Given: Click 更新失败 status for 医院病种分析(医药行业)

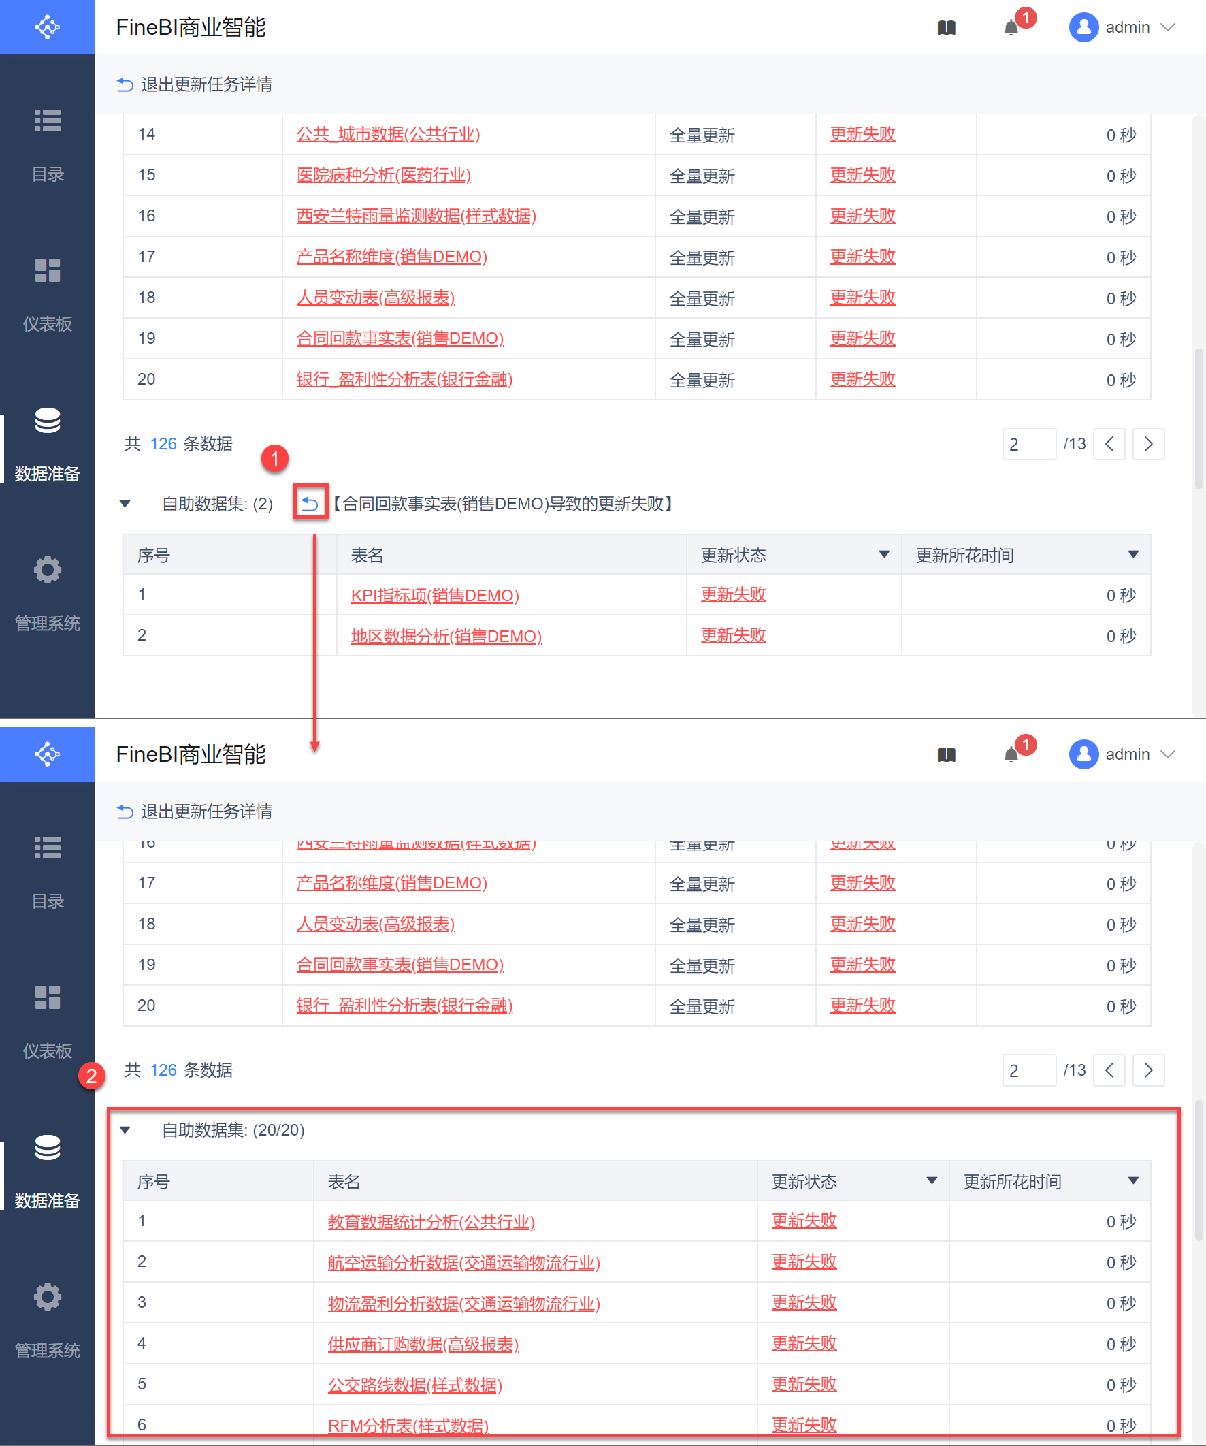Looking at the screenshot, I should [862, 174].
